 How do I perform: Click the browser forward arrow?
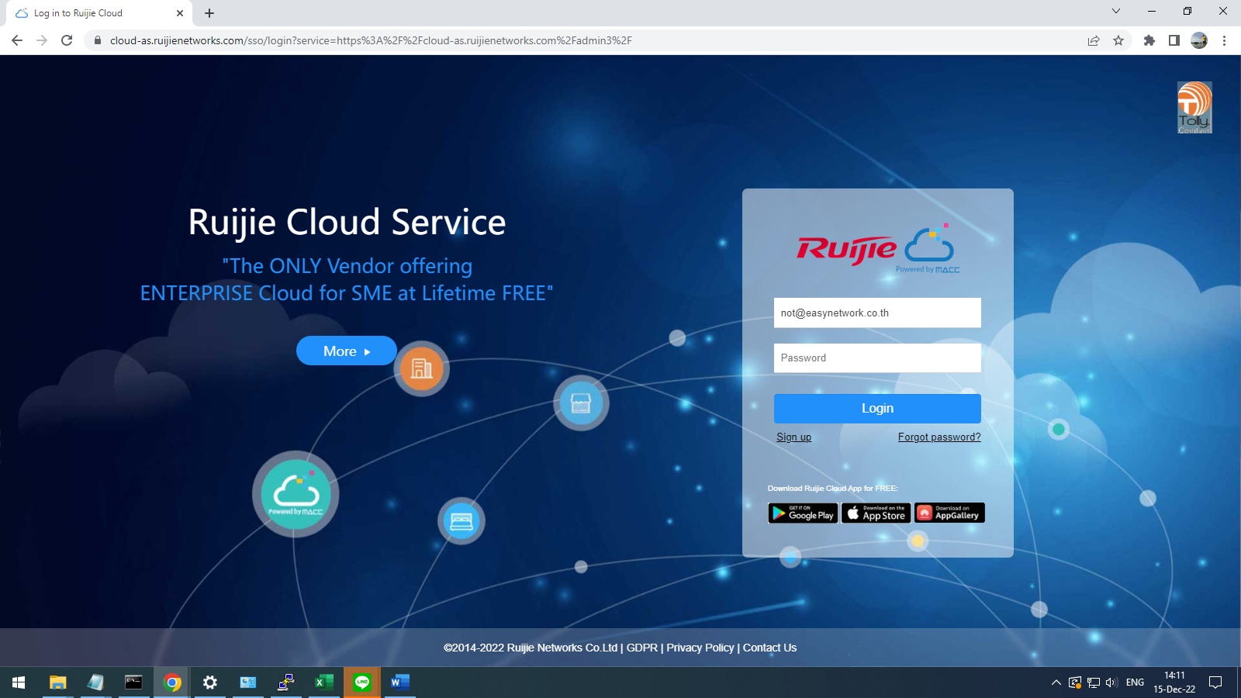tap(42, 40)
